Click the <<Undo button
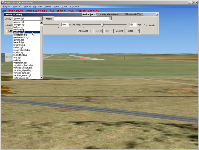 (98, 31)
